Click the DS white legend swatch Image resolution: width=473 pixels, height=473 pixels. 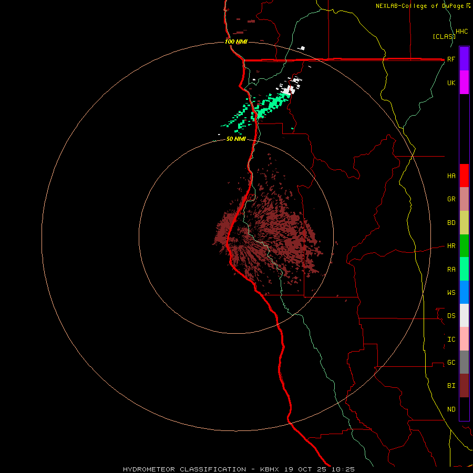464,315
